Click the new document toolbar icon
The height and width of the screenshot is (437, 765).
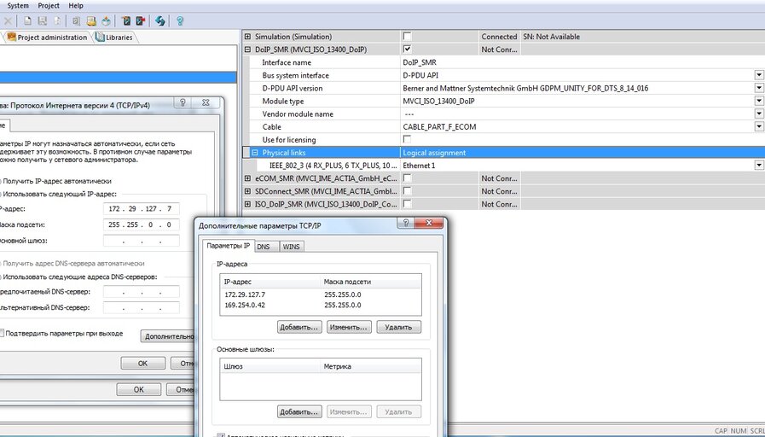click(x=28, y=21)
